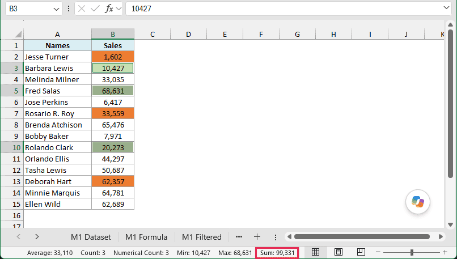Switch to Normal view in status bar
Screen dimensions: 457x259
315,252
